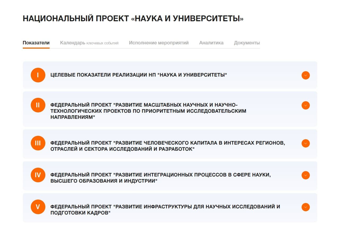
Task: Click the orange Roman numeral IV circle
Action: point(38,175)
